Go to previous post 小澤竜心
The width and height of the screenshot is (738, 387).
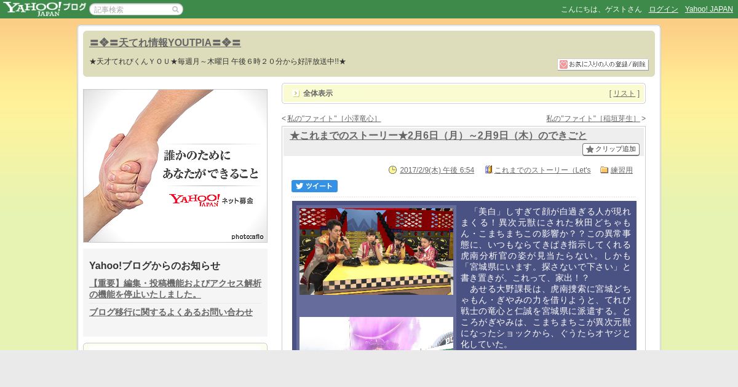[x=334, y=119]
